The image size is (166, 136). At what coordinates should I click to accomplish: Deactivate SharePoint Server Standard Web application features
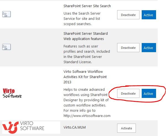(x=128, y=48)
